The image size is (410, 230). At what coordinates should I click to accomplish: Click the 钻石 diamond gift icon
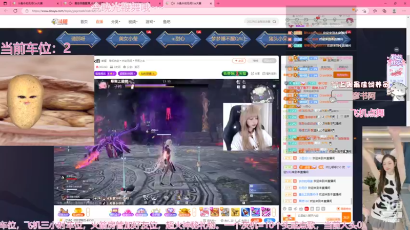(x=170, y=212)
